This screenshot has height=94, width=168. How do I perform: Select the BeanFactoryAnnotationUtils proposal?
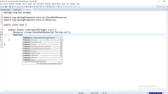pyautogui.click(x=41, y=42)
